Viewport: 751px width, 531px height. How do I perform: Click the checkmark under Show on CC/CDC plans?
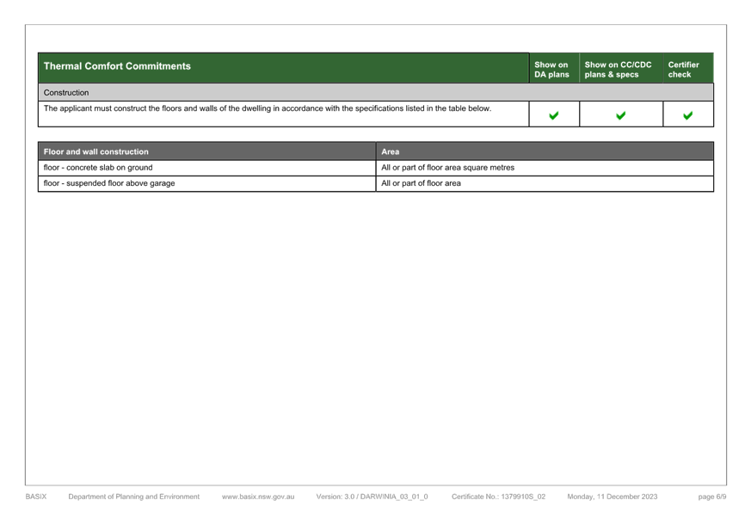tap(621, 115)
